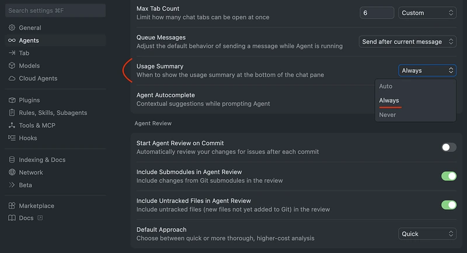Image resolution: width=467 pixels, height=253 pixels.
Task: Click the Tab arrow icon in sidebar
Action: [x=12, y=53]
